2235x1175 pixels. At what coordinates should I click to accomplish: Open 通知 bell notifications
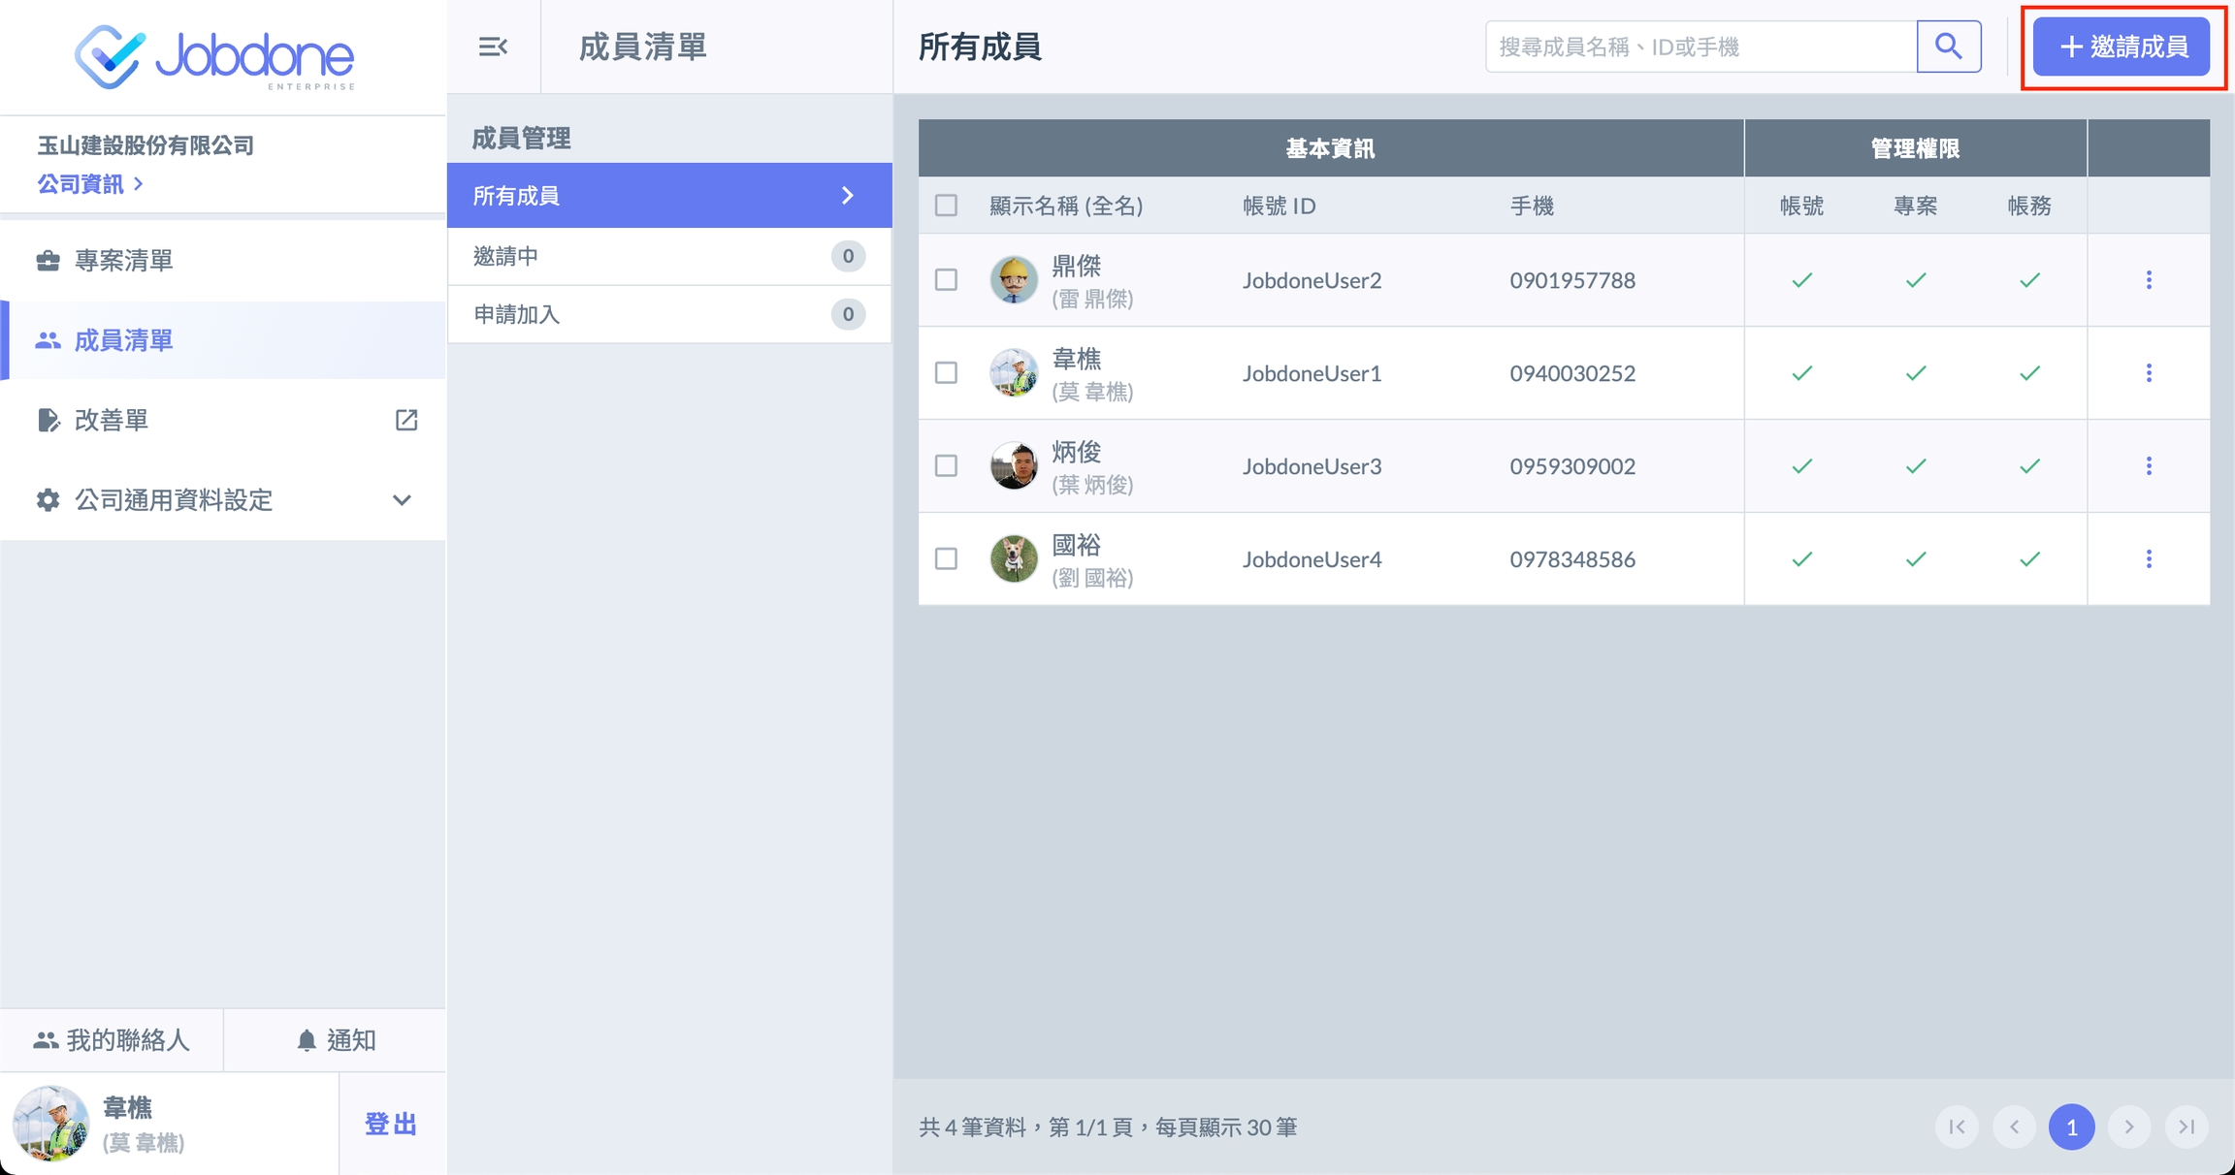point(335,1040)
